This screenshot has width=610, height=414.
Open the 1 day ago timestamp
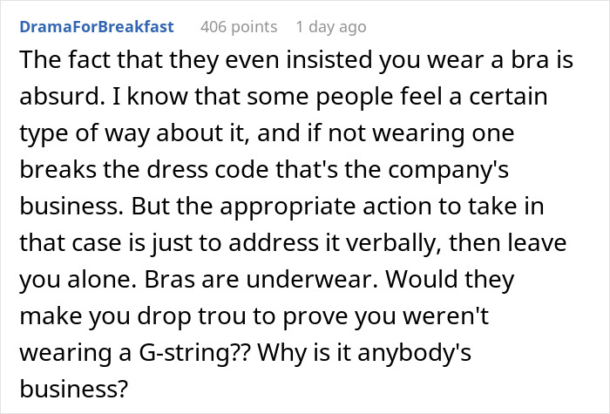click(331, 27)
